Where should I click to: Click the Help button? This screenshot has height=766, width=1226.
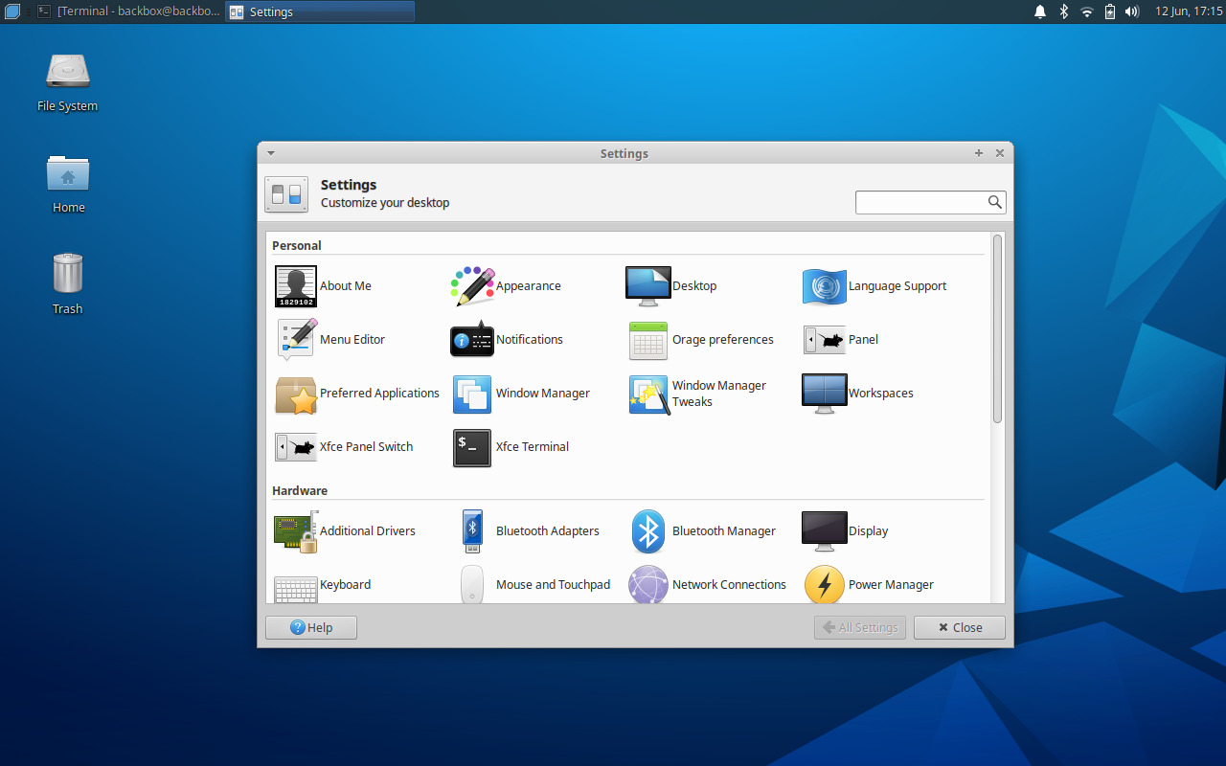point(310,627)
